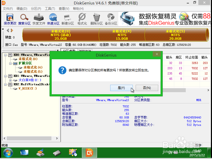The width and height of the screenshot is (212, 159).
Task: Click table cell value 3263
Action: pyautogui.click(x=195, y=63)
